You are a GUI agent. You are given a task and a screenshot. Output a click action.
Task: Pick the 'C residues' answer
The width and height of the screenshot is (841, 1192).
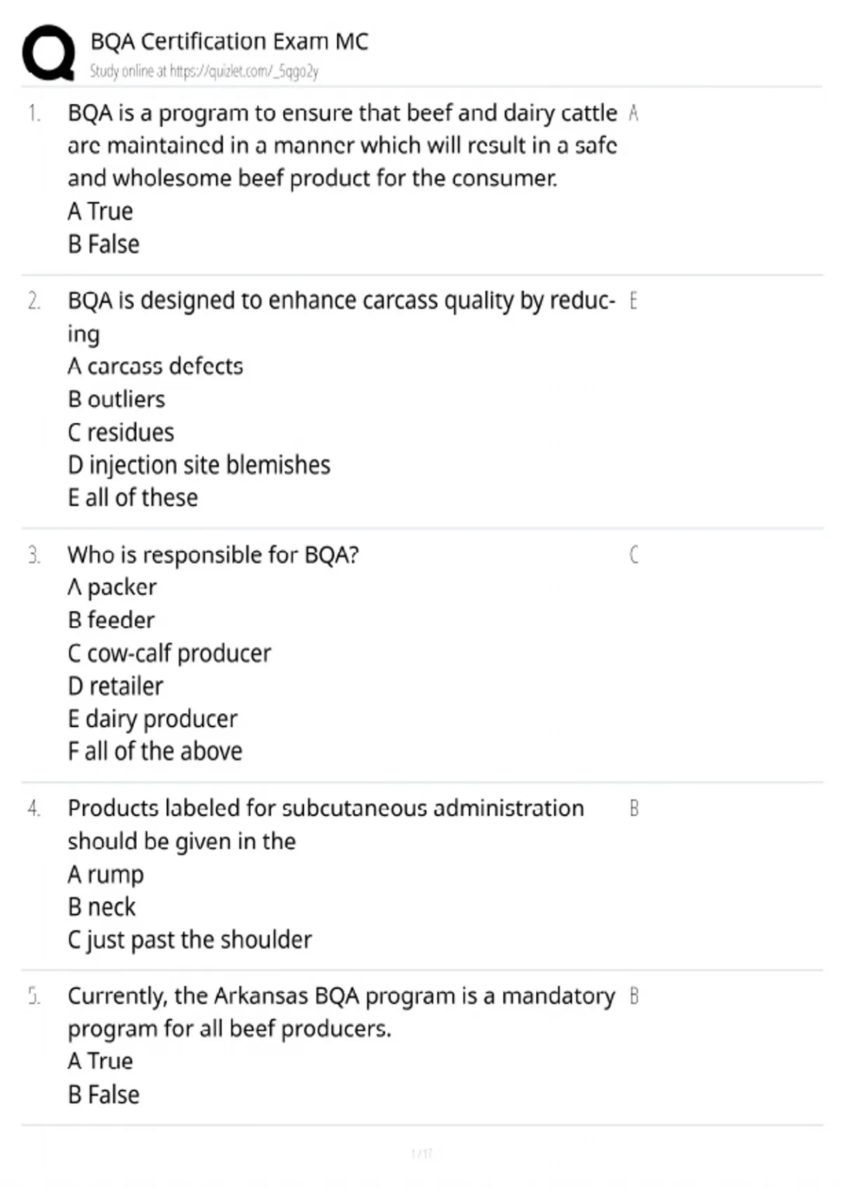click(121, 432)
